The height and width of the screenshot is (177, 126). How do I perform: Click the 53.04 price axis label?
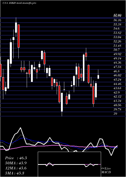117,37
